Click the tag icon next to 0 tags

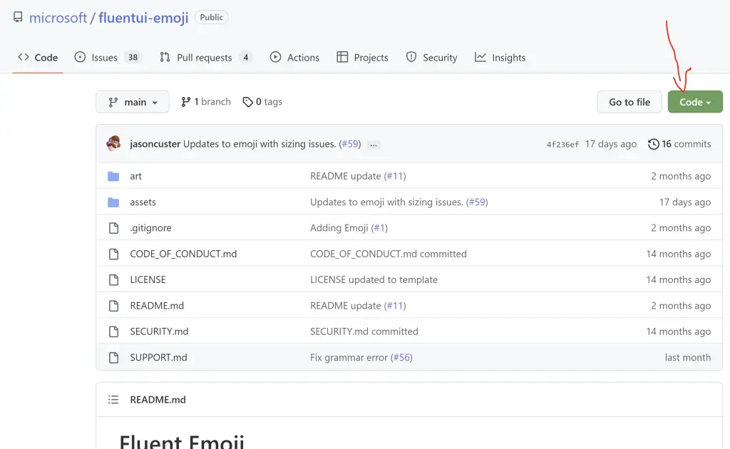coord(247,102)
